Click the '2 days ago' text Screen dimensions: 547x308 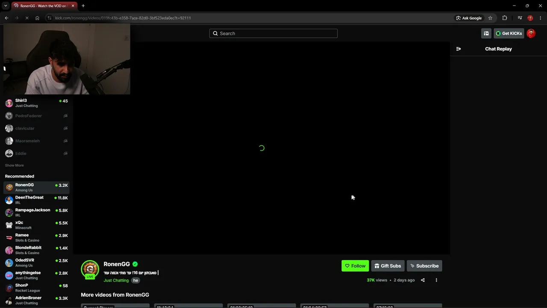click(404, 280)
